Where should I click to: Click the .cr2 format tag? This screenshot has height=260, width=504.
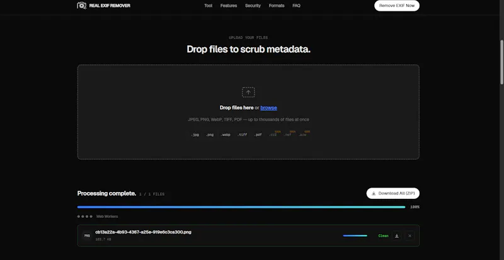[x=273, y=135]
